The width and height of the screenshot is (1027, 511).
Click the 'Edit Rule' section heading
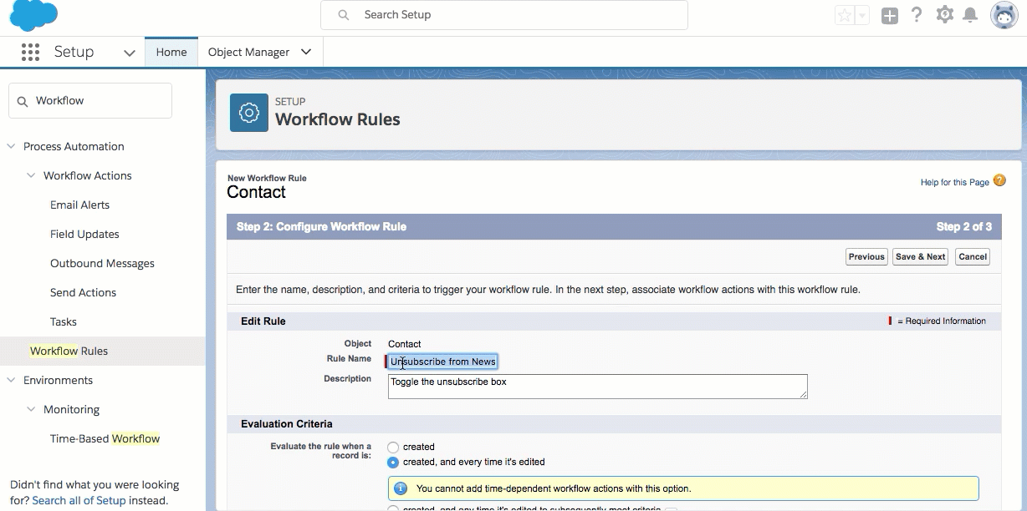[x=263, y=321]
